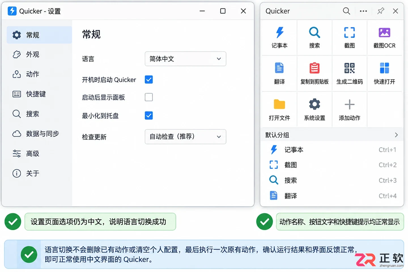The image size is (408, 272).
Task: Switch to the 常规 settings tab
Action: pyautogui.click(x=39, y=35)
